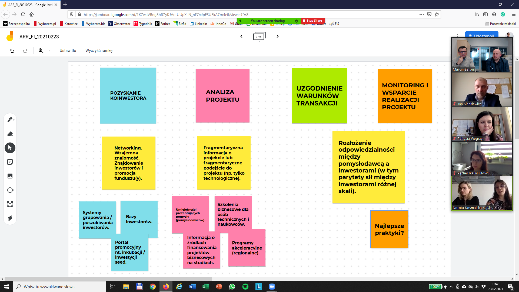The width and height of the screenshot is (519, 292).
Task: Add a sticky note with toolbar icon
Action: (10, 162)
